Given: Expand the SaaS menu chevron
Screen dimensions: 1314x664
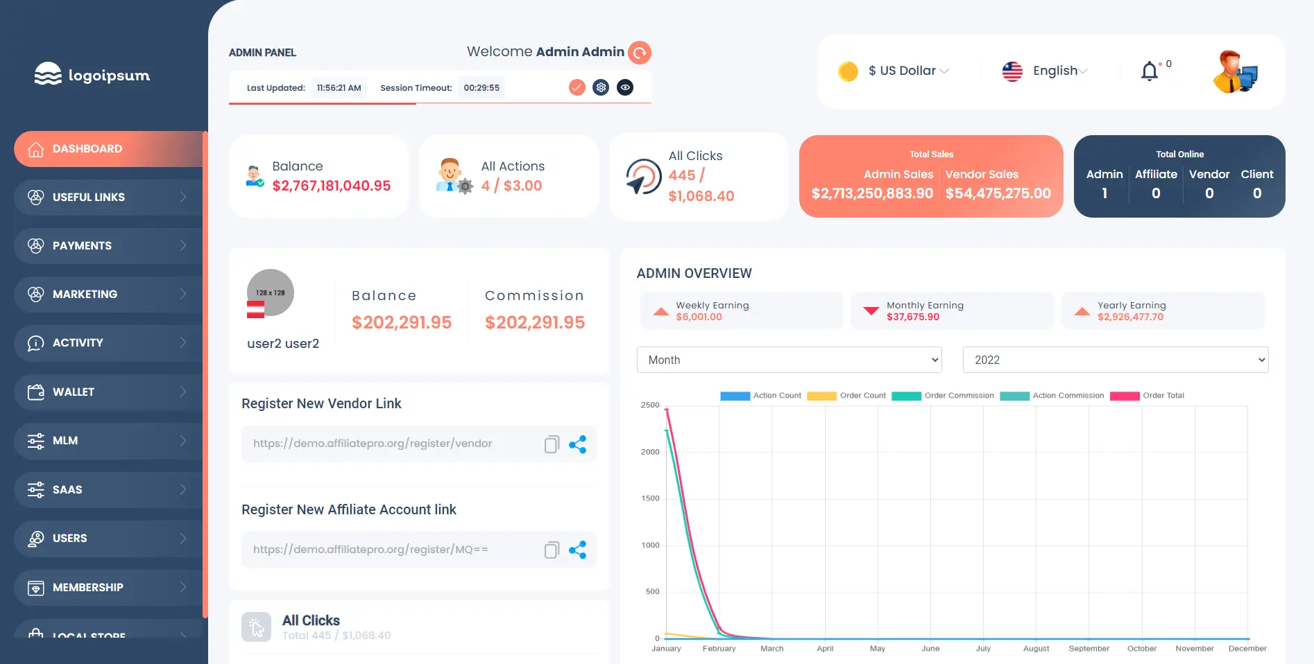Looking at the screenshot, I should click(x=183, y=489).
